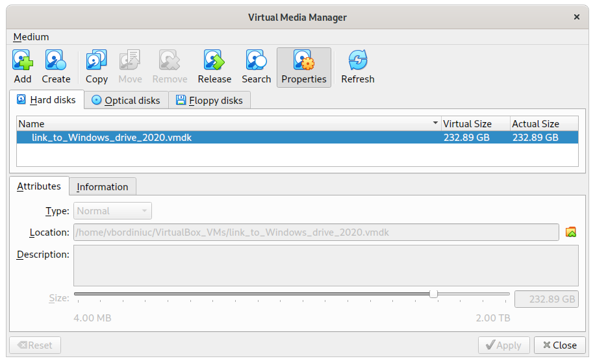Click the Copy disk icon
Screen dimensions: 595x363
click(96, 60)
